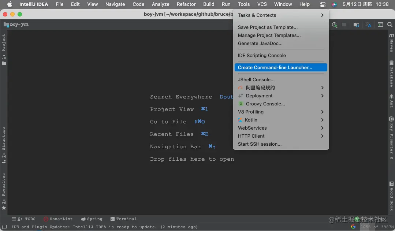Click the Run Anything icon
This screenshot has width=395, height=231.
click(x=380, y=25)
